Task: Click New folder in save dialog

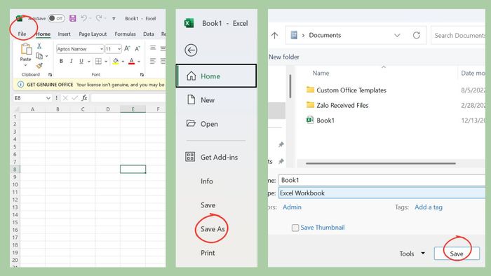Action: [283, 57]
